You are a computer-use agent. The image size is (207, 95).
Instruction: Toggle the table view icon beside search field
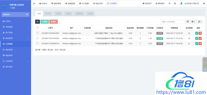[x=188, y=22]
